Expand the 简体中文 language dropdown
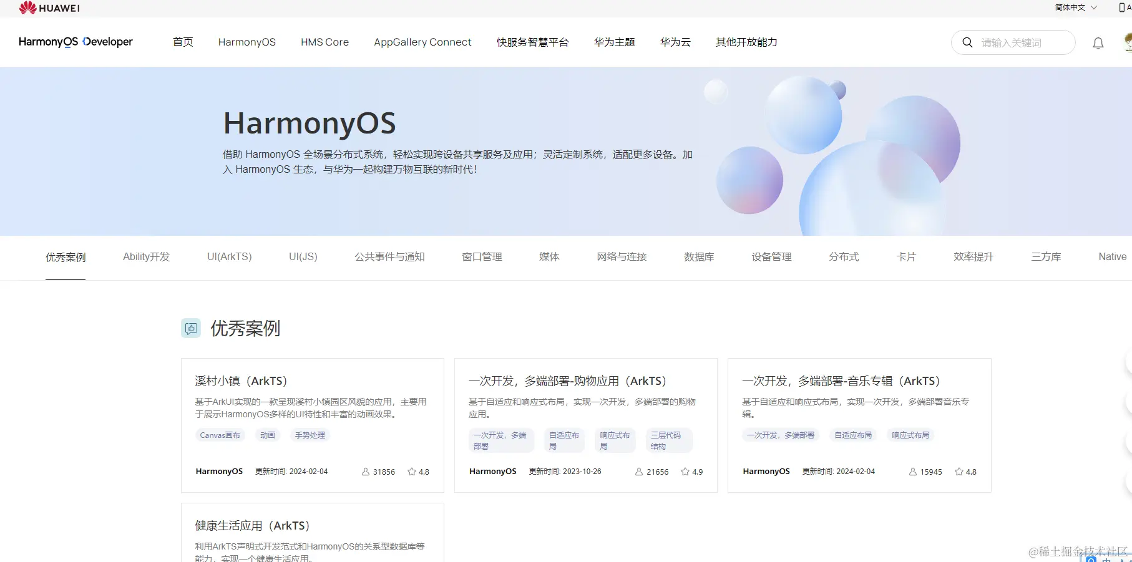1132x562 pixels. (x=1076, y=7)
